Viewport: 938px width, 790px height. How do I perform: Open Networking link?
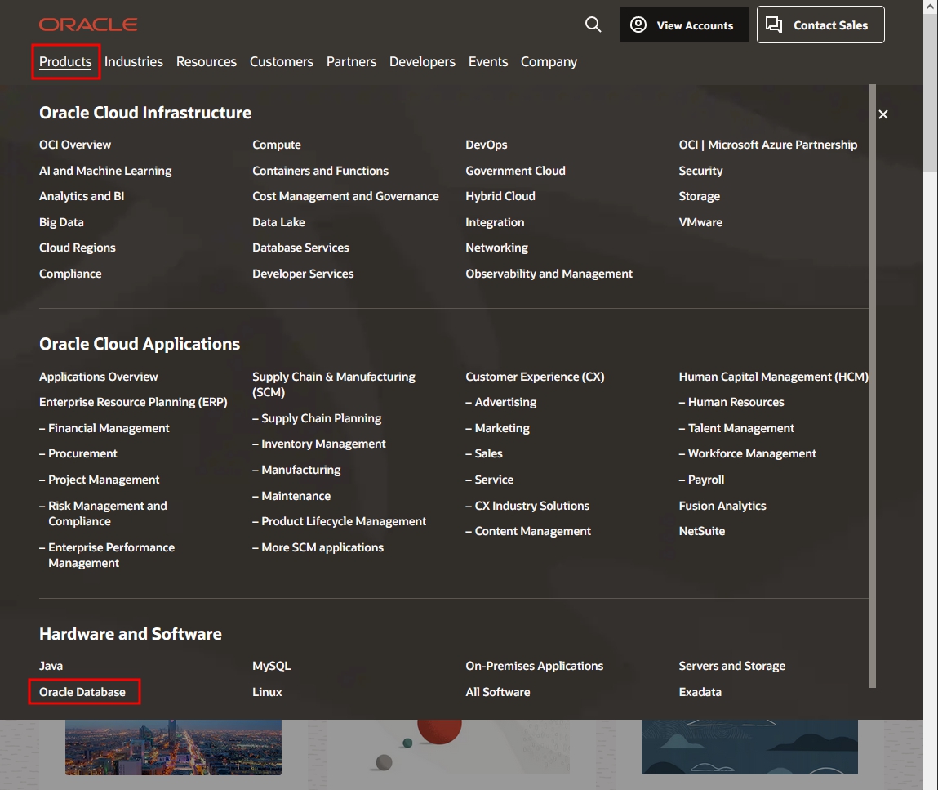click(496, 248)
